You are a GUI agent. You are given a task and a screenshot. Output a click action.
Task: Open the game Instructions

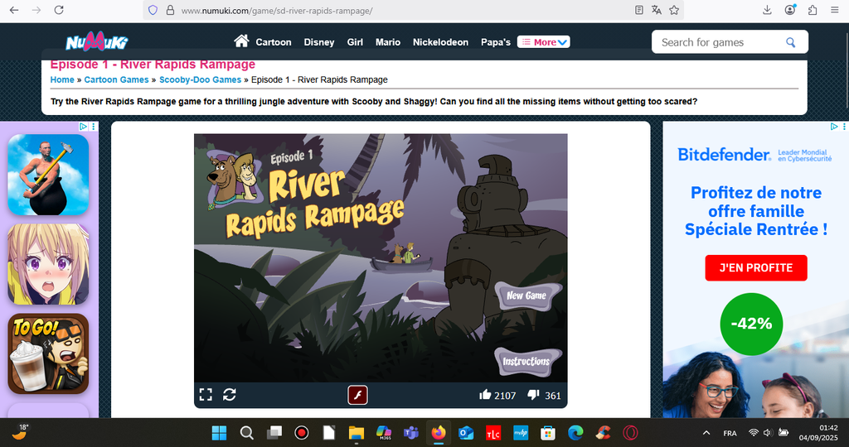(526, 361)
